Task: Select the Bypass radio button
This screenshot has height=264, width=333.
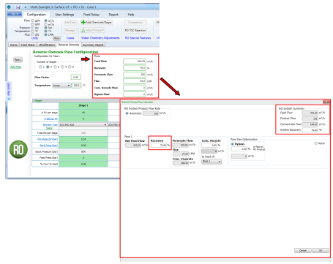Action: [x=233, y=144]
